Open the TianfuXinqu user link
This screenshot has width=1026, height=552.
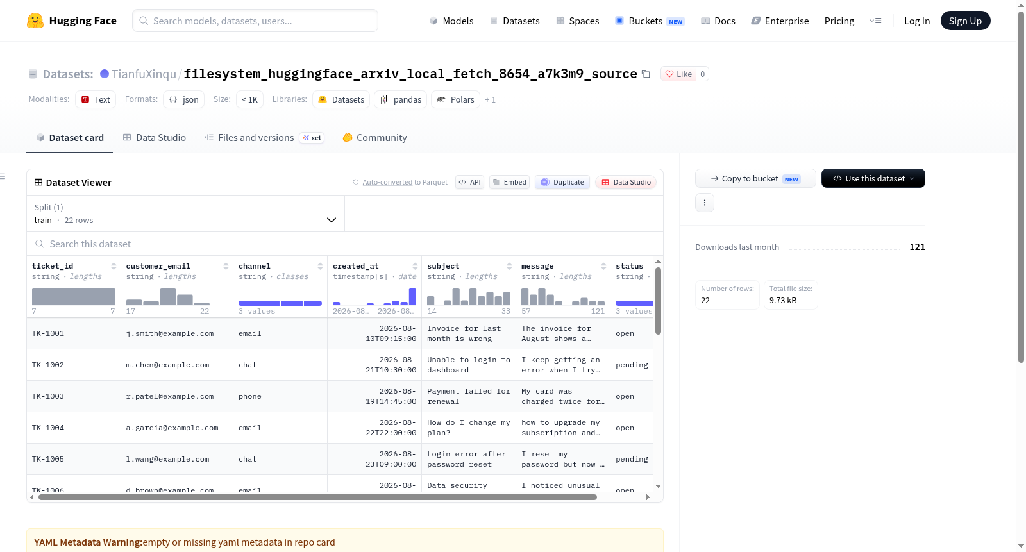(x=144, y=74)
